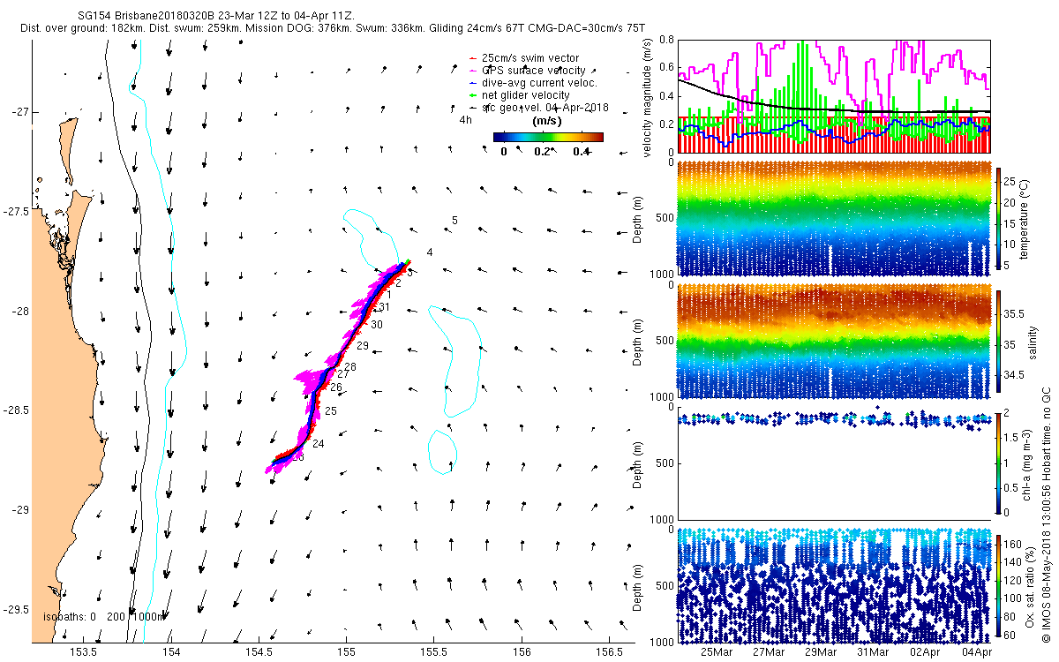Click day marker "24" on the glider track

click(319, 444)
